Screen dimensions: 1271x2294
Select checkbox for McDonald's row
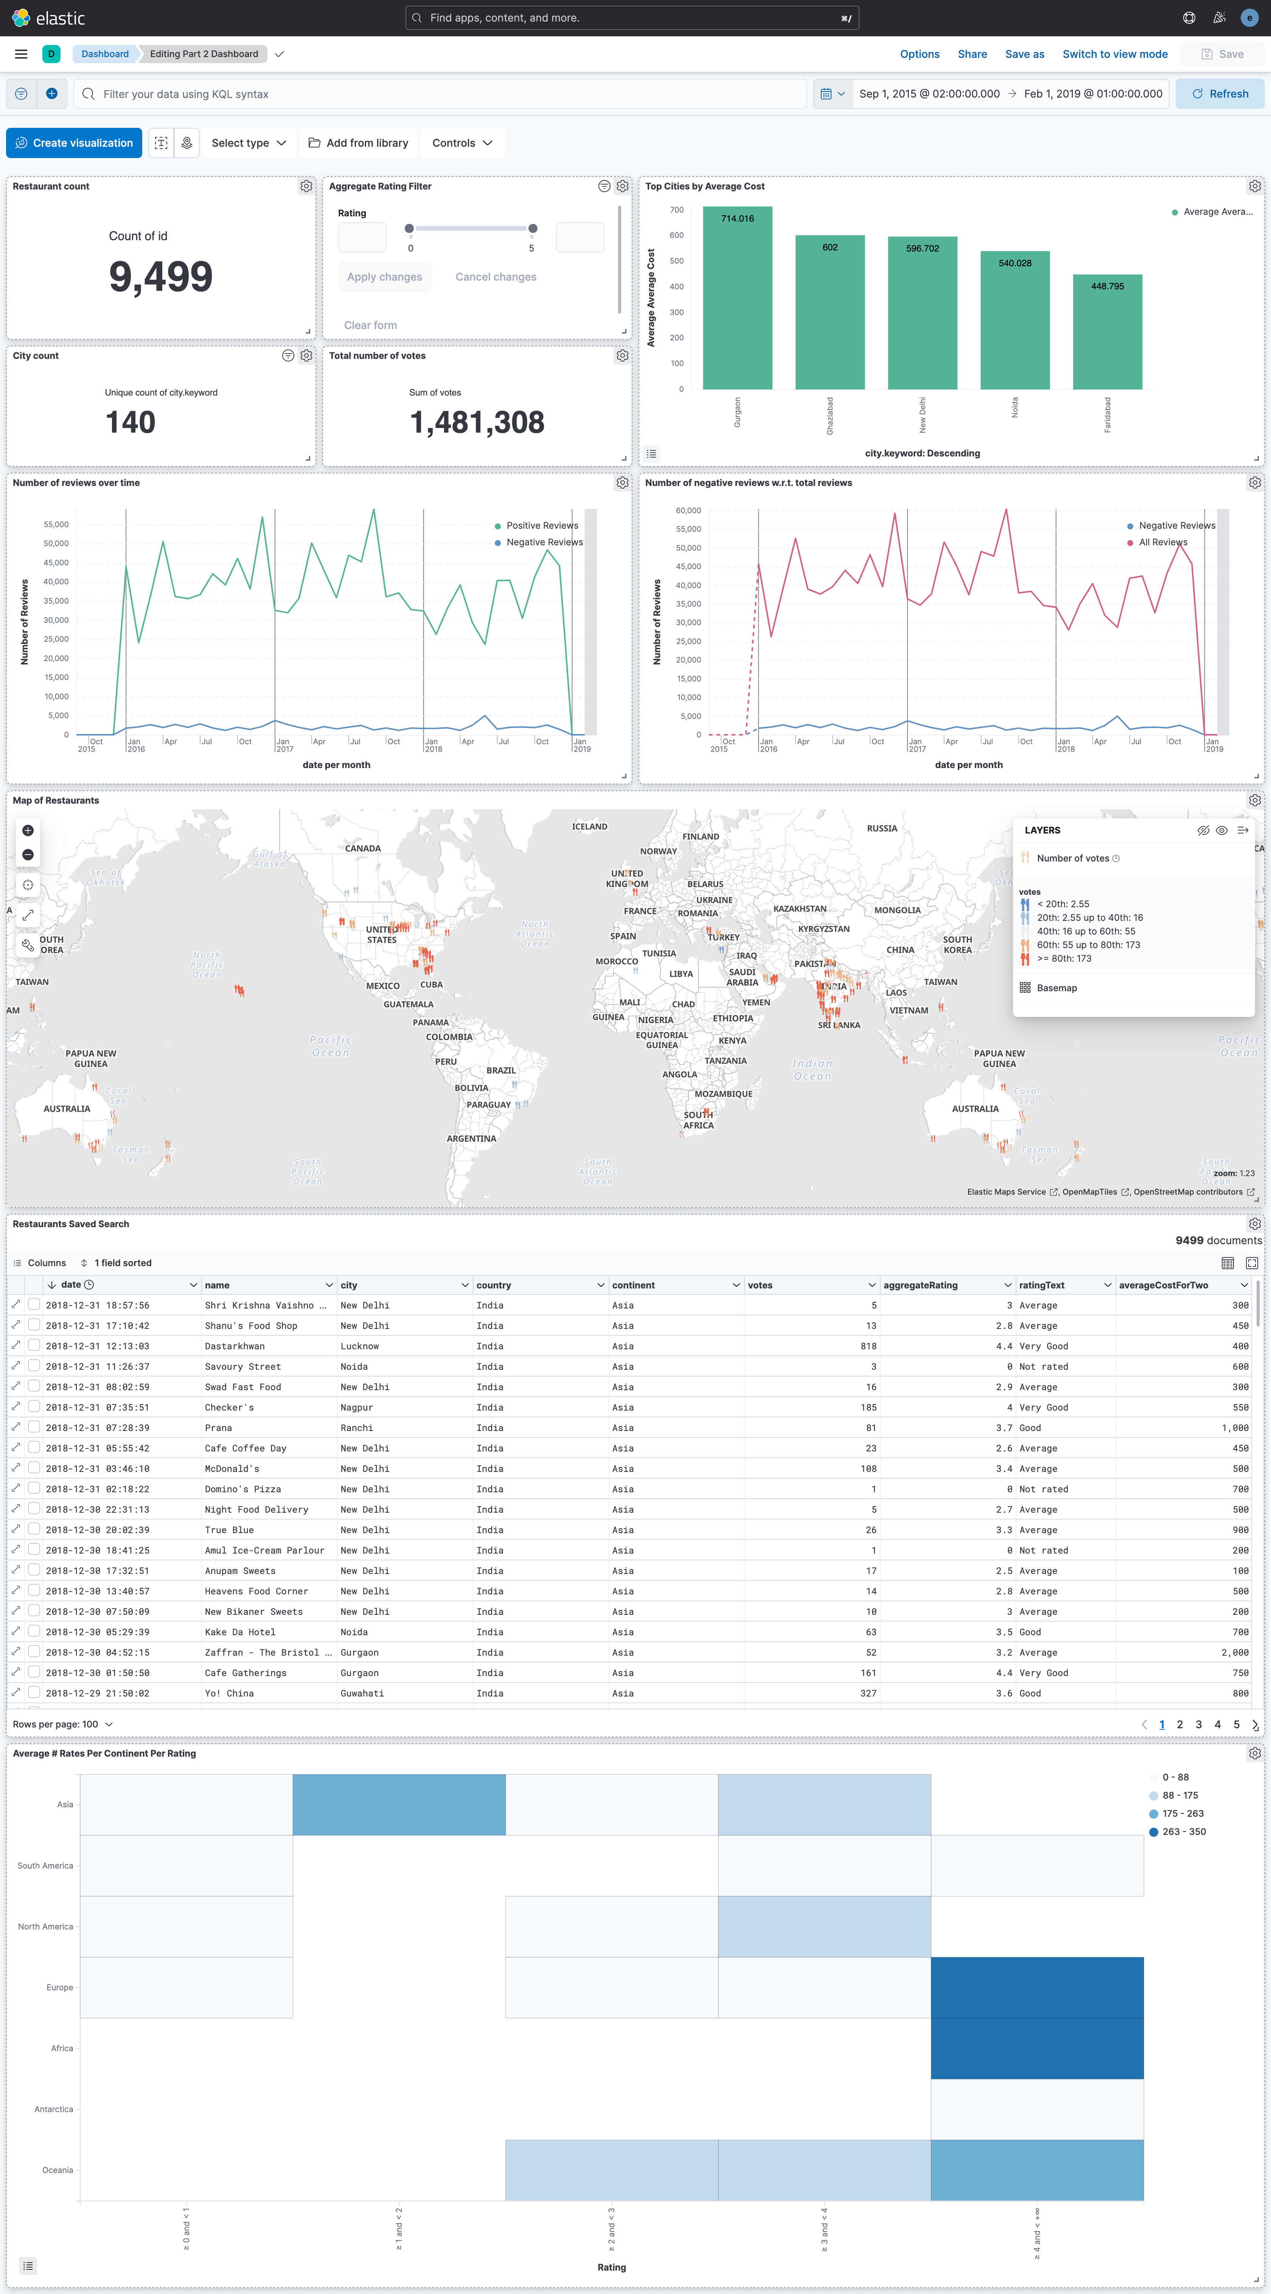click(34, 1468)
